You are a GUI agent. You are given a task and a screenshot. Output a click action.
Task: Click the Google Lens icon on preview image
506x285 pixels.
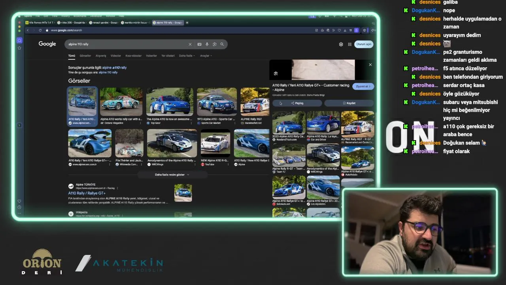pyautogui.click(x=276, y=73)
